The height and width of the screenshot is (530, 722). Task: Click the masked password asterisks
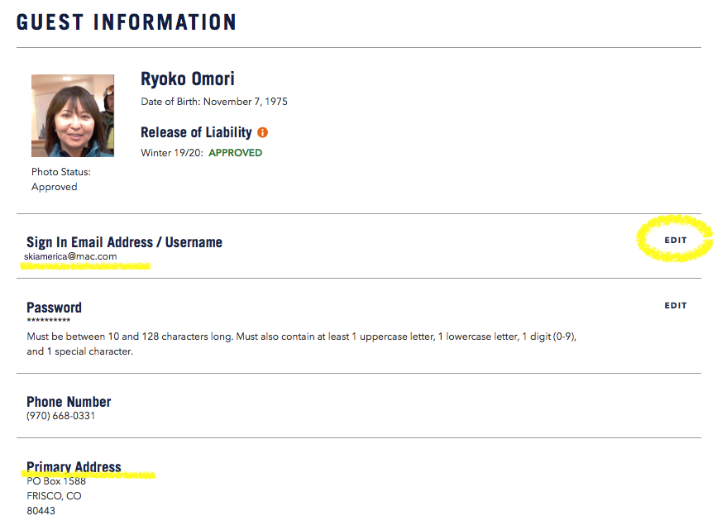pos(48,320)
